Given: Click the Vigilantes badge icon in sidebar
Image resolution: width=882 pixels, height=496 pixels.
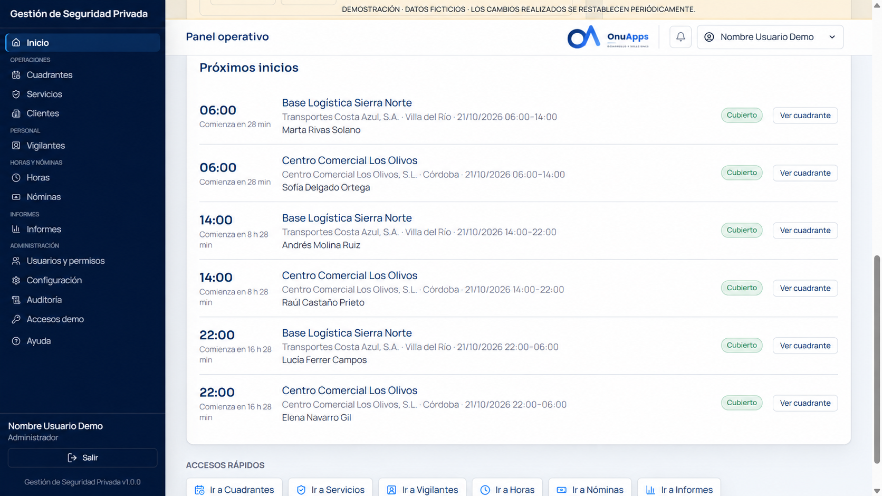Looking at the screenshot, I should [x=16, y=146].
